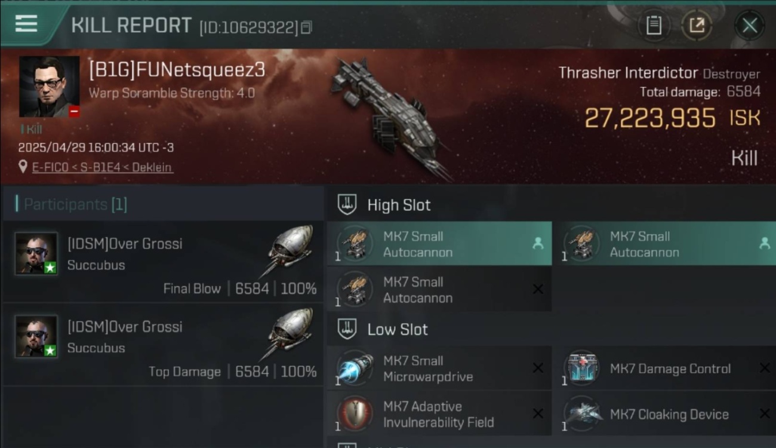Image resolution: width=776 pixels, height=448 pixels.
Task: Close the kill report window
Action: point(750,26)
